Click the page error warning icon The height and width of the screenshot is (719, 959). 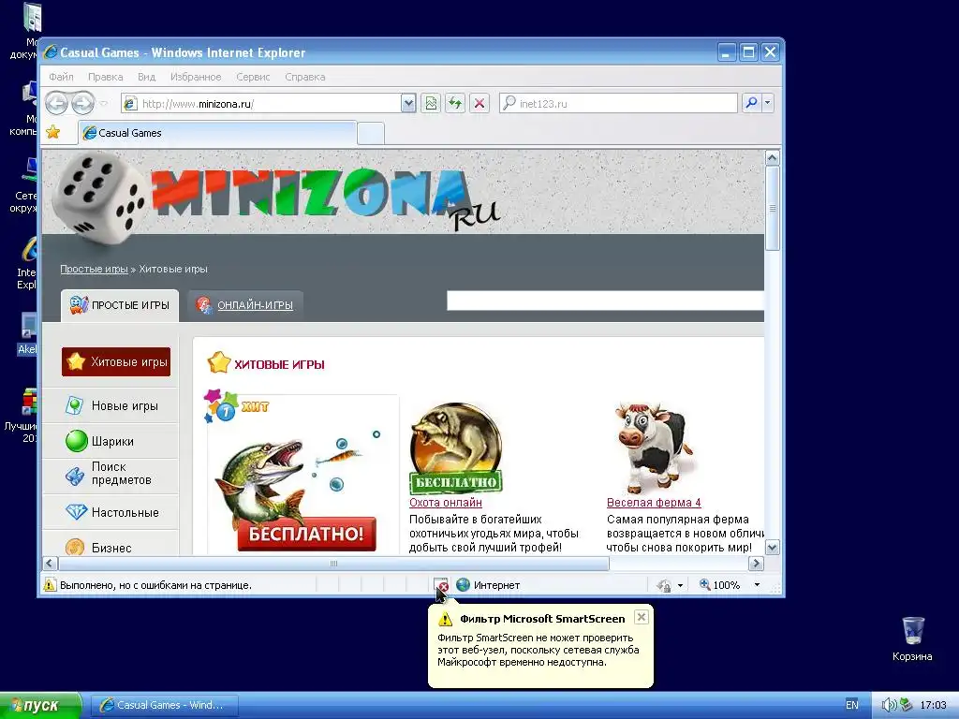[50, 585]
